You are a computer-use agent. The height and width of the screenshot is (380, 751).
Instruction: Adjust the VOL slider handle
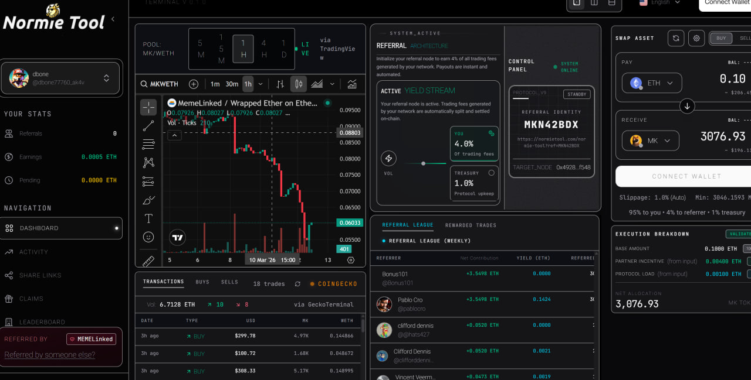(423, 163)
